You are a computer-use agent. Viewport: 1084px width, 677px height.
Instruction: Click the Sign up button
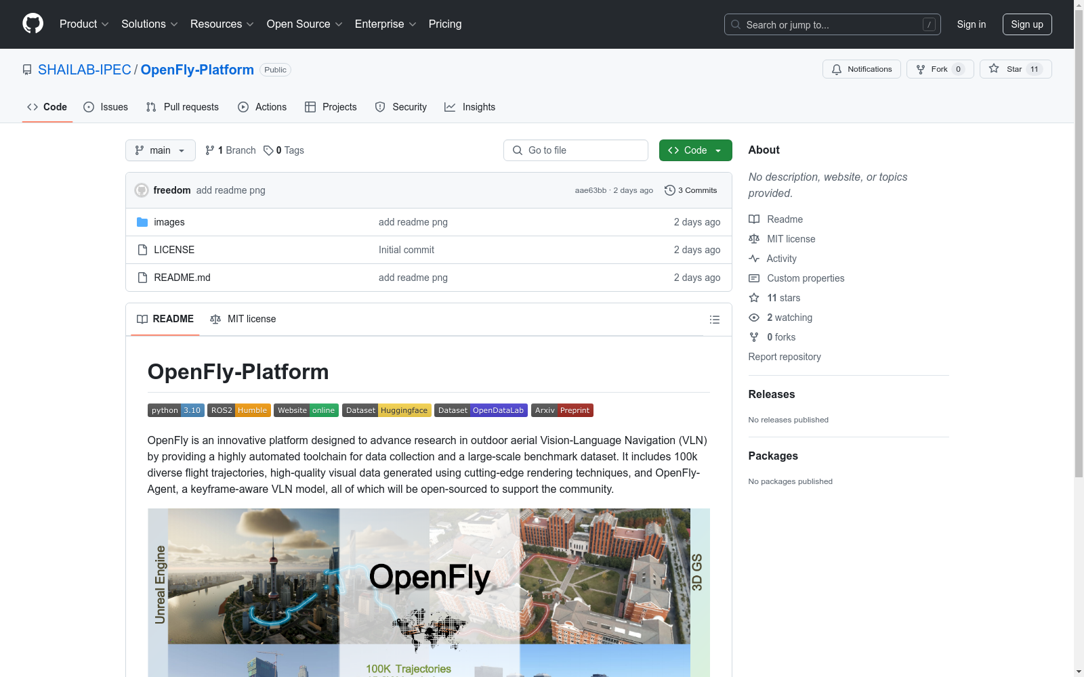point(1027,24)
